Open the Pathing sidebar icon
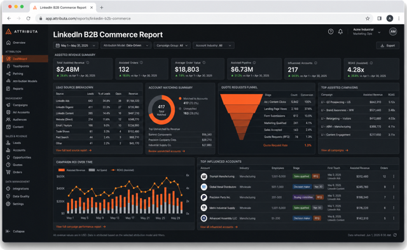This screenshot has width=407, height=250. (x=8, y=74)
